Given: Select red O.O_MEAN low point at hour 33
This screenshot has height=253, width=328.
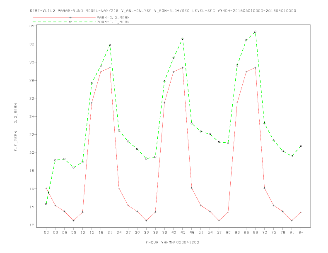Looking at the screenshot, I should [146, 220].
